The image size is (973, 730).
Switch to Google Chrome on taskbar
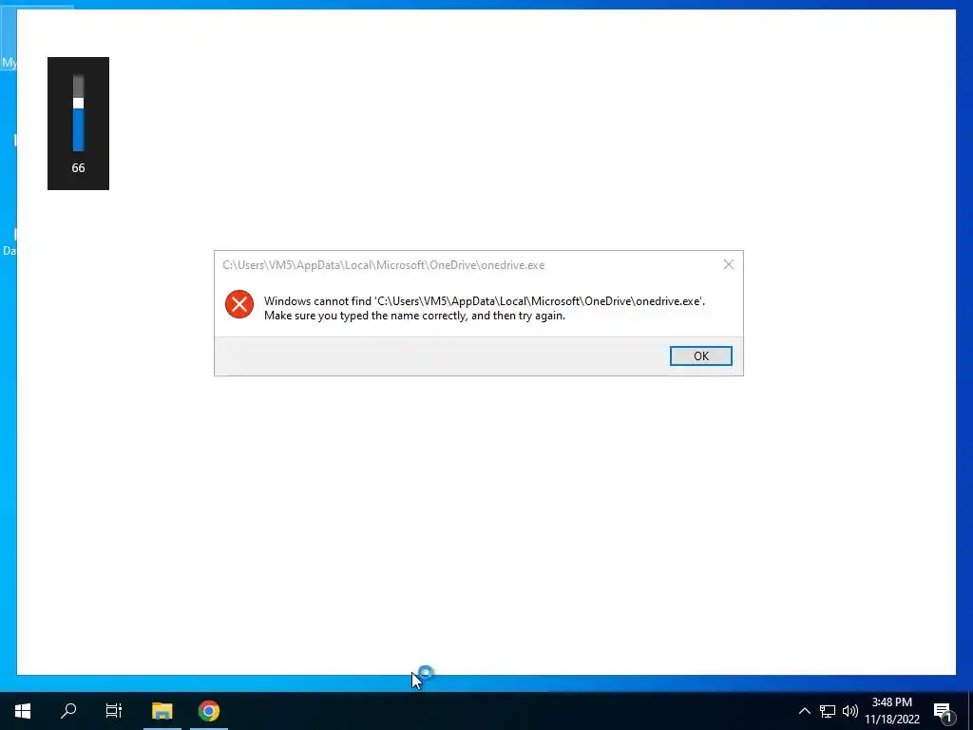(209, 711)
